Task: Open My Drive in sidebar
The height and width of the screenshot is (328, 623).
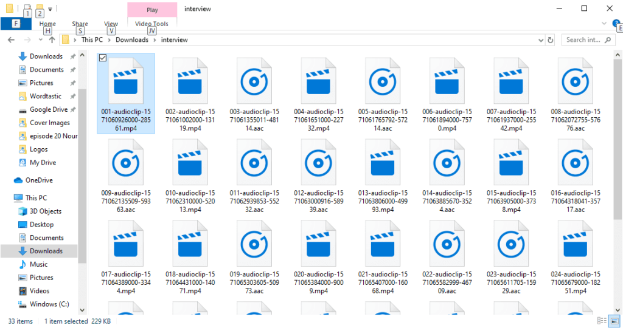Action: (43, 163)
